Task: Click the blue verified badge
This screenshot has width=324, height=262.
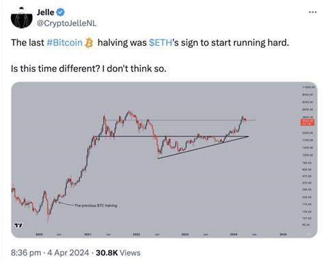Action: 60,12
